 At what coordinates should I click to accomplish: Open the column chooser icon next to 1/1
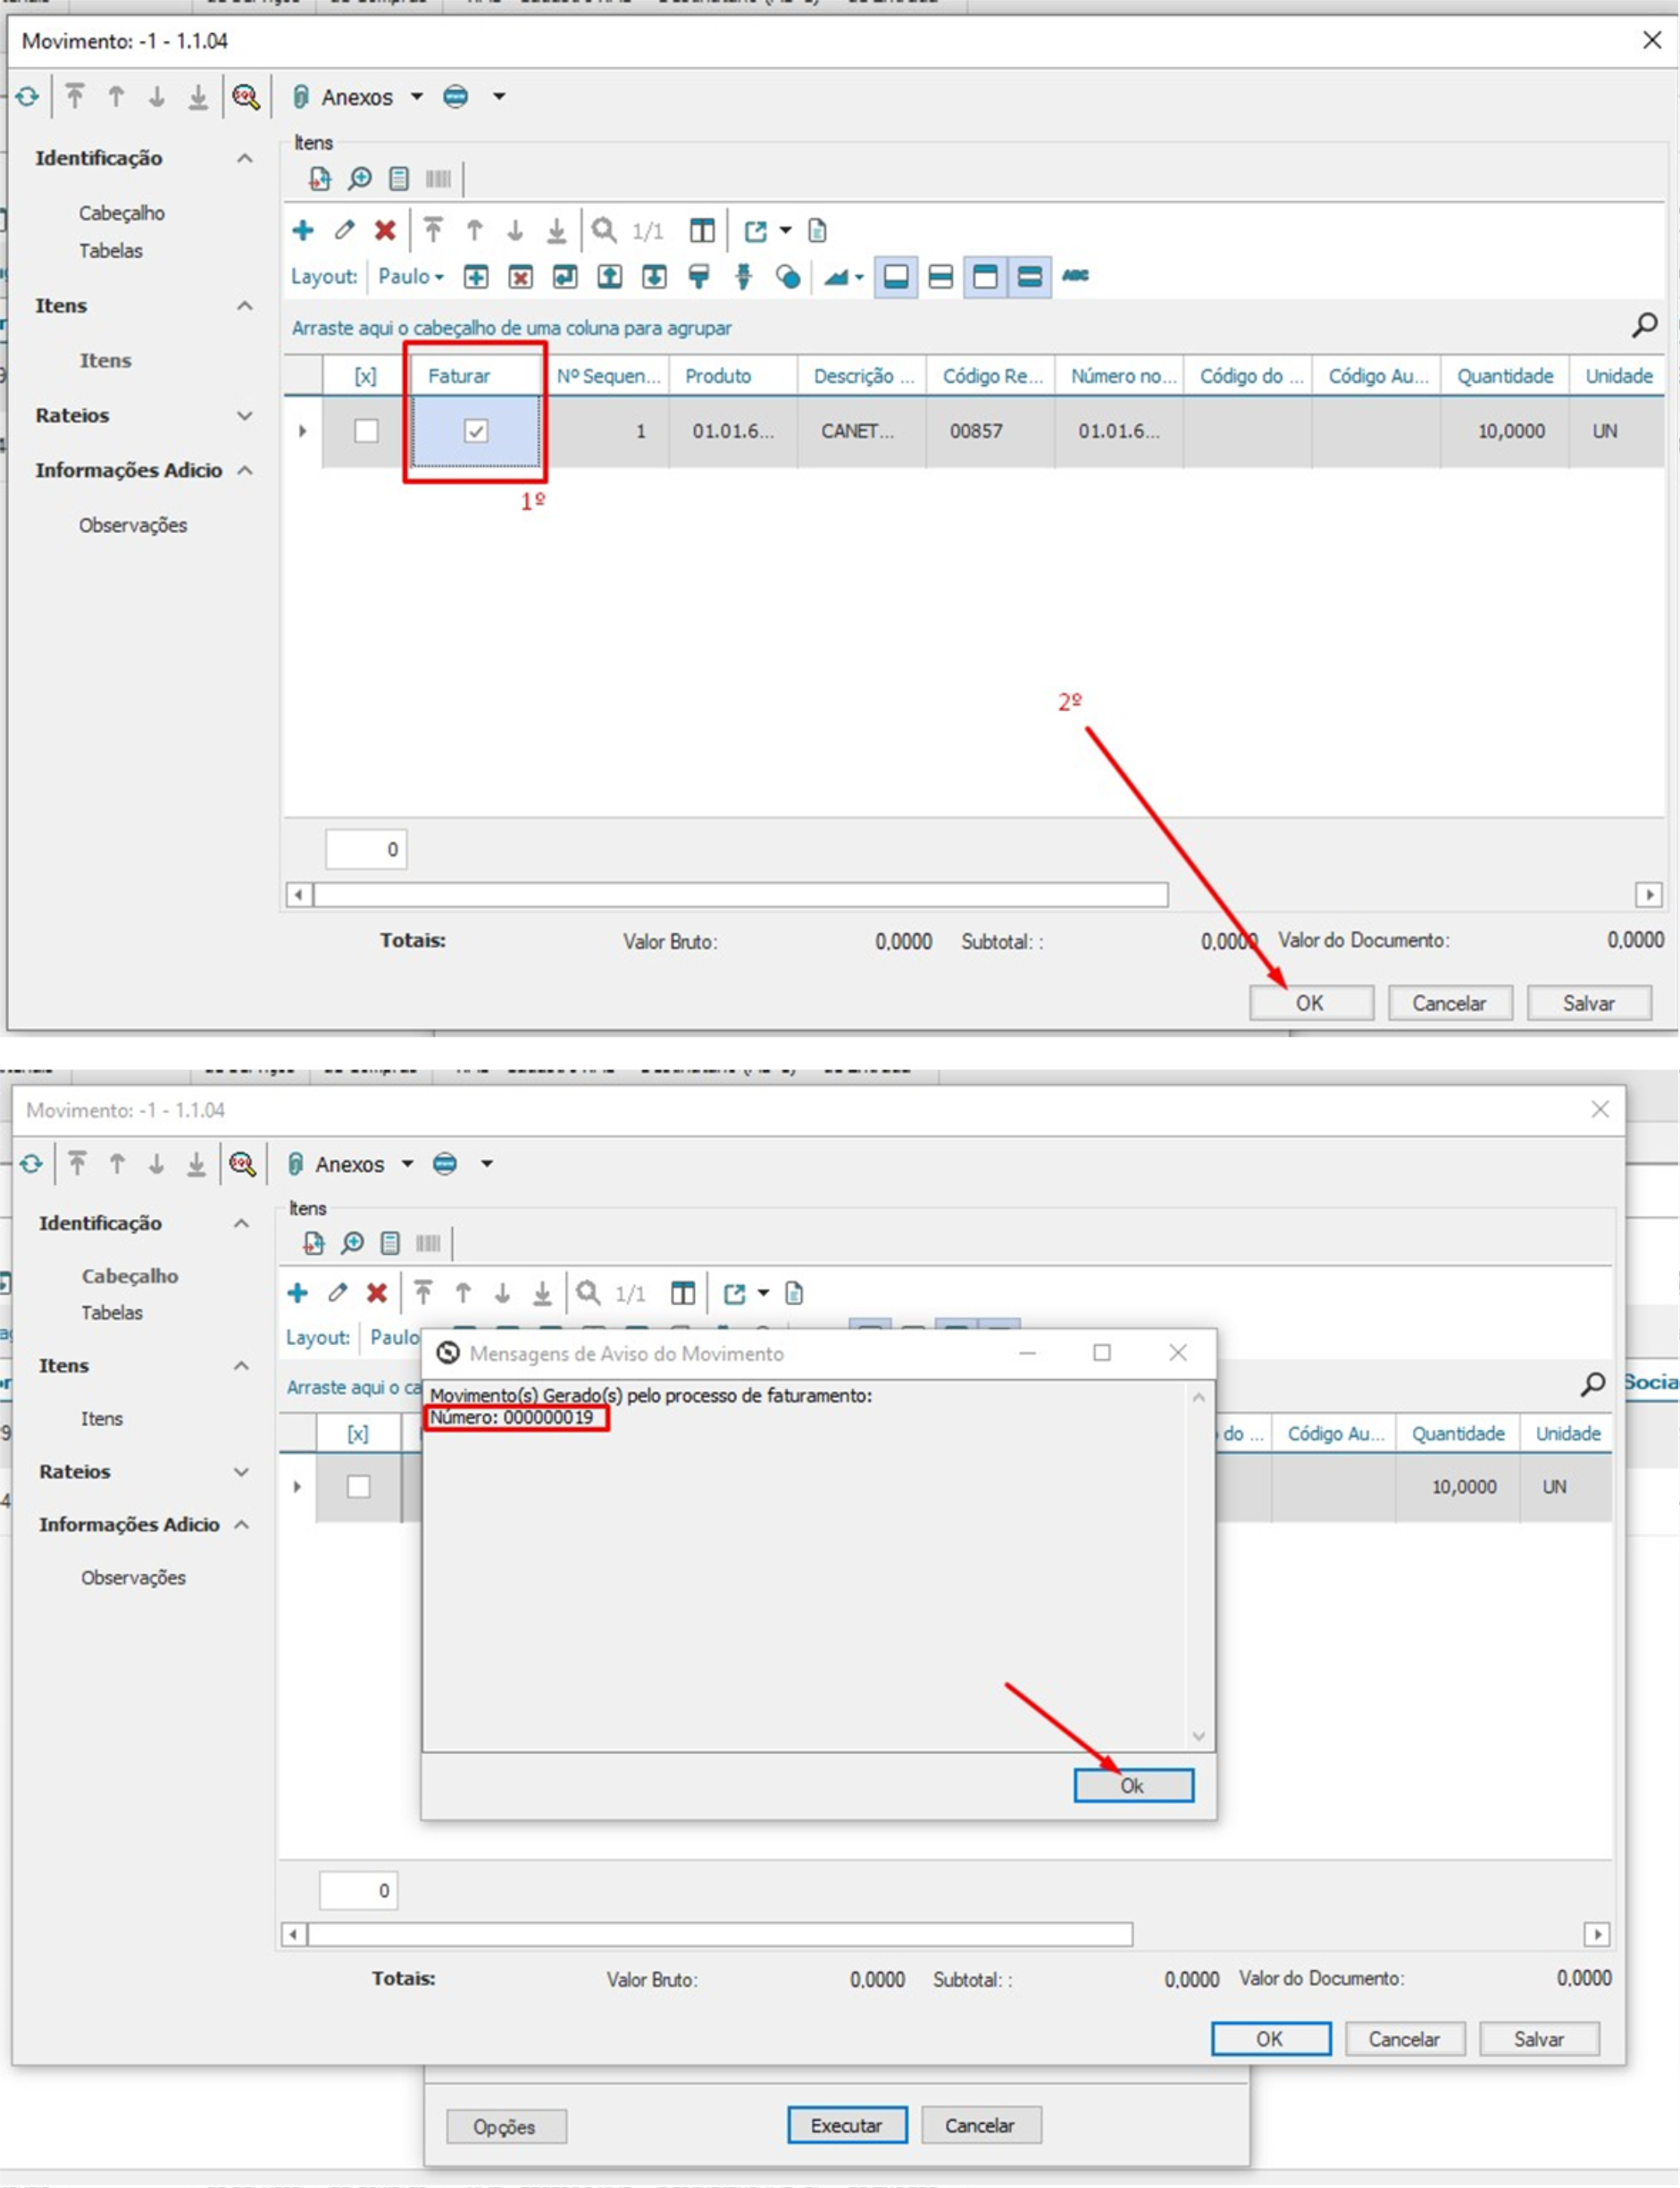[x=701, y=230]
